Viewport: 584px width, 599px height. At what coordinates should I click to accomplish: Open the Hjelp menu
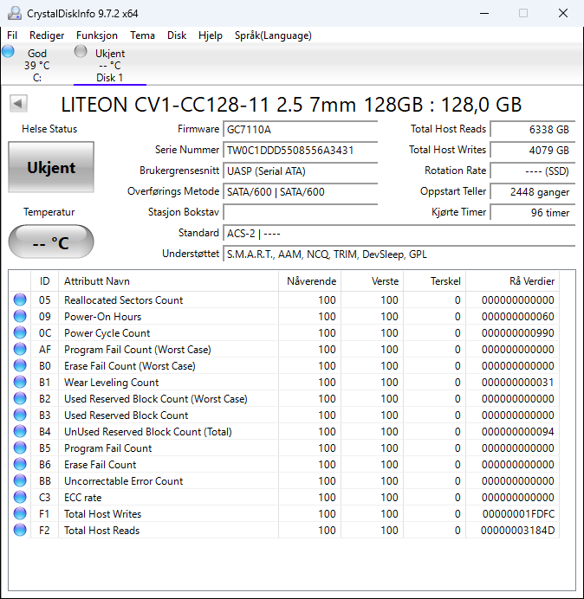coord(211,35)
